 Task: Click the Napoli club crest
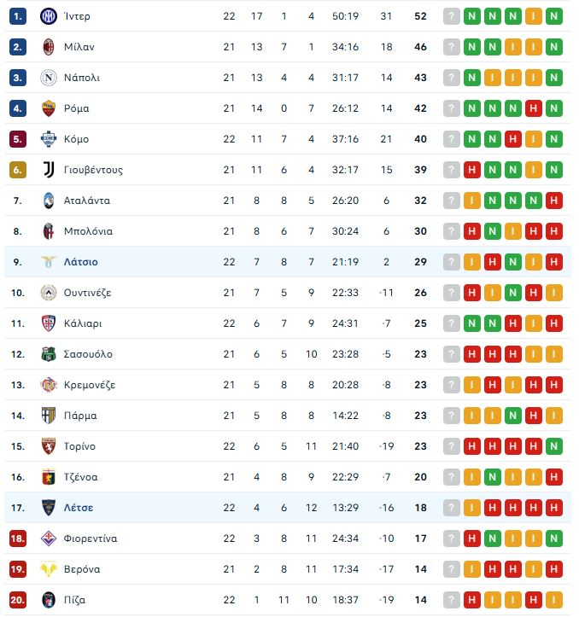coord(48,78)
